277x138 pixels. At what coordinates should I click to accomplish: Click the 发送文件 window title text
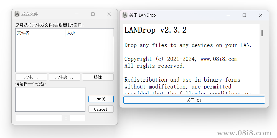pos(30,14)
